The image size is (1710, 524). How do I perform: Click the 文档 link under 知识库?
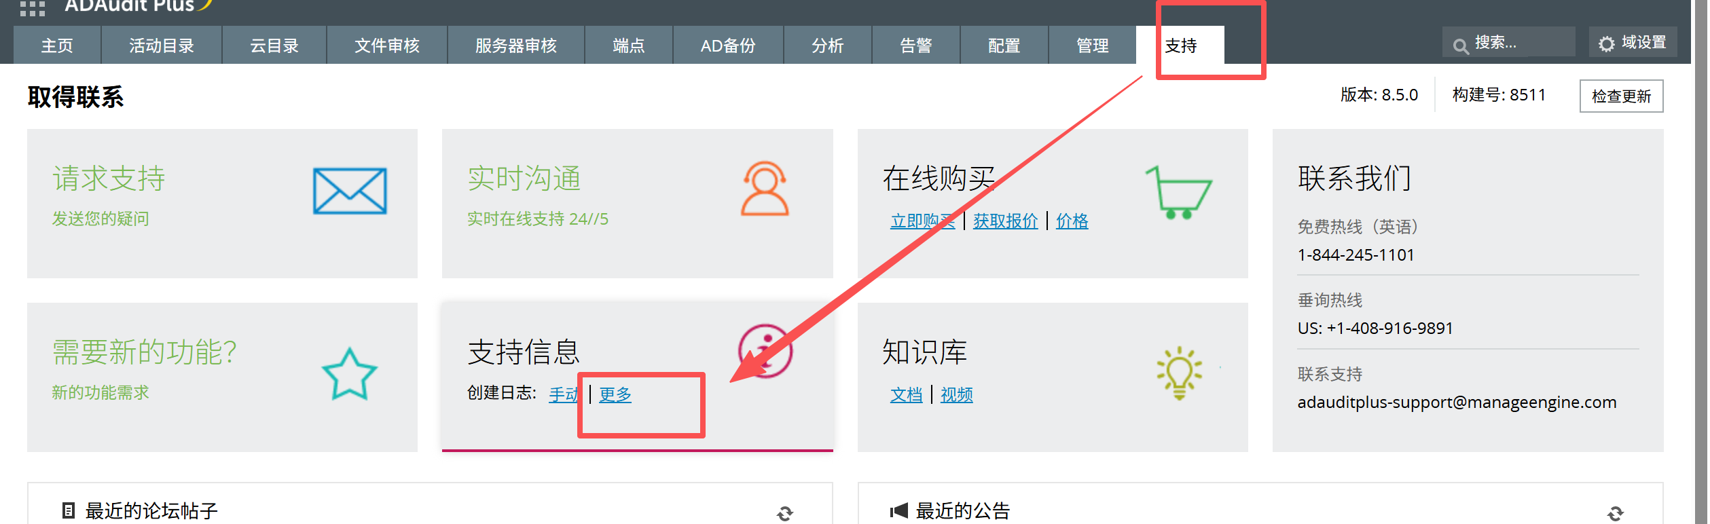[x=906, y=394]
